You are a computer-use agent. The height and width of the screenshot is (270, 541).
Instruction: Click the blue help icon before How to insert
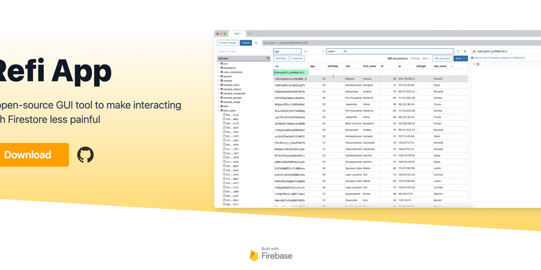pyautogui.click(x=473, y=58)
